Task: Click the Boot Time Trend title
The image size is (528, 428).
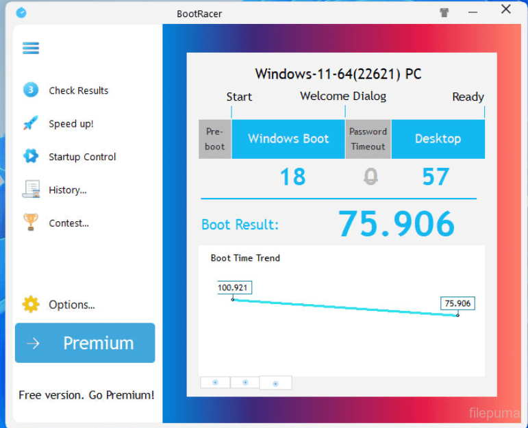Action: [x=245, y=258]
